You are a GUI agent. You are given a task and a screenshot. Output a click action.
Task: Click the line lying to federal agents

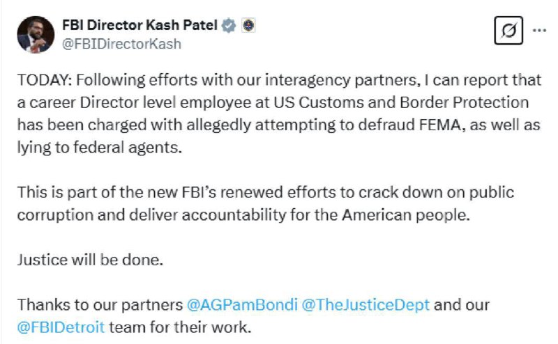pyautogui.click(x=100, y=148)
